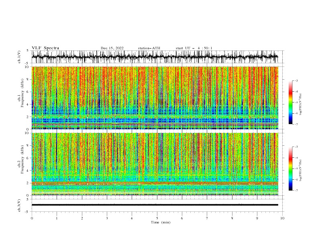The height and width of the screenshot is (245, 318).
Task: Click the time axis tick label '0'
Action: coord(32,218)
